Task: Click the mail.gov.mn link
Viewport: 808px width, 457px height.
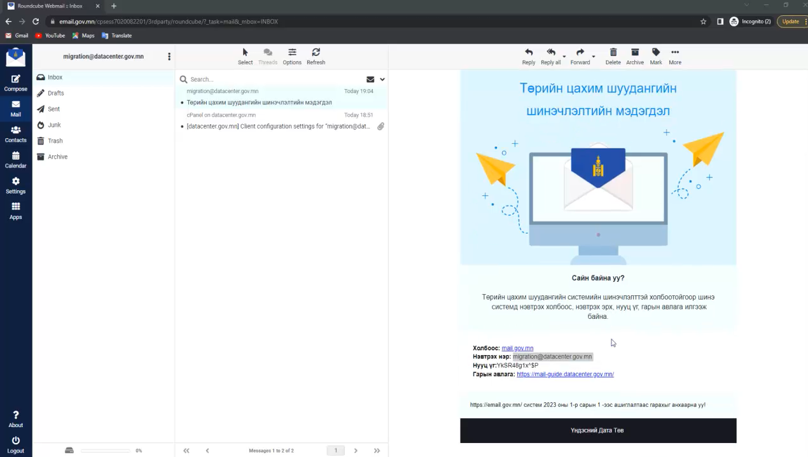Action: click(x=517, y=348)
